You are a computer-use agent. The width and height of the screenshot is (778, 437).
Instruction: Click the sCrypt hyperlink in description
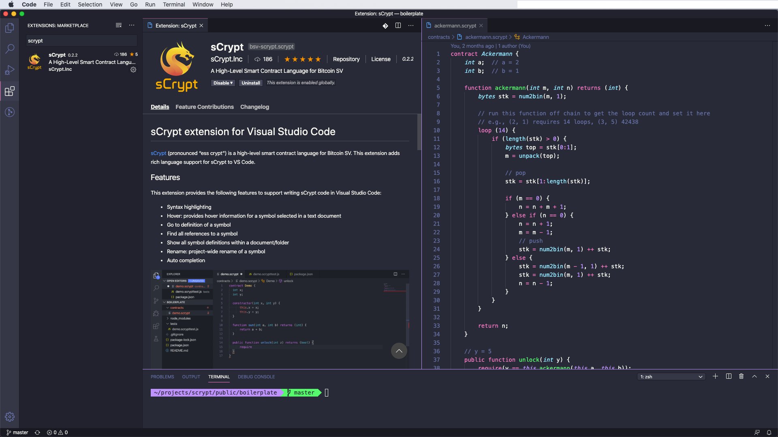[x=158, y=153]
